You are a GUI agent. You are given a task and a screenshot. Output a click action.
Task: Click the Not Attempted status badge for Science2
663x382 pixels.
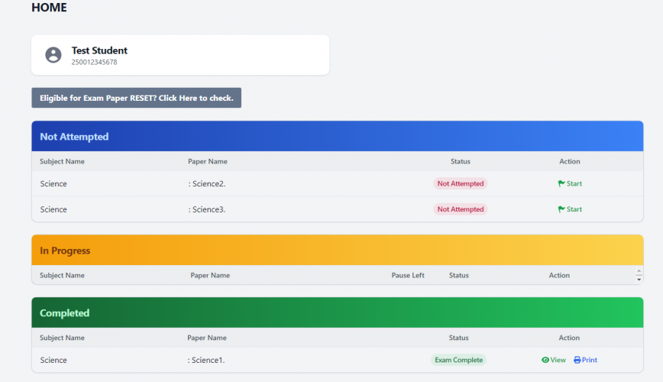460,183
